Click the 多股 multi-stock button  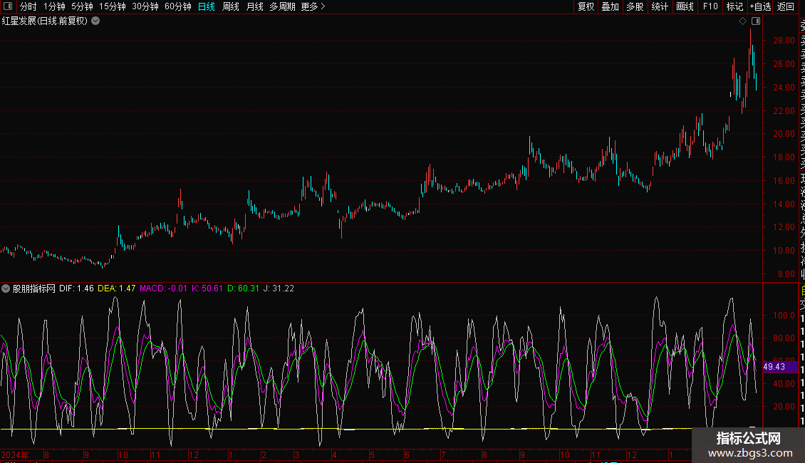tap(635, 6)
